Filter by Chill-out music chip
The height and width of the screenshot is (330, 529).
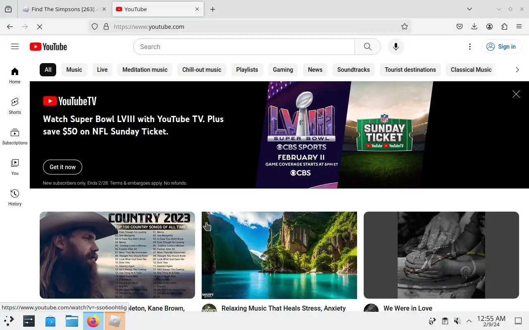(202, 70)
